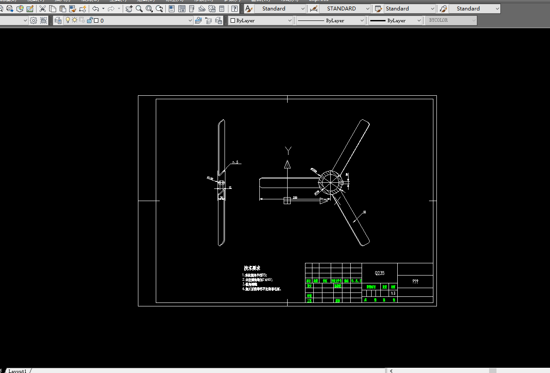Click the My Workspace icon
The width and height of the screenshot is (550, 373).
pyautogui.click(x=44, y=20)
